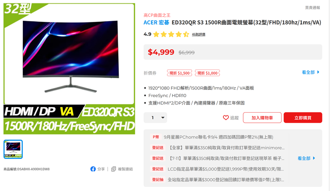This screenshot has height=191, width=330.
Task: Open the ACER 宏碁 brand link
Action: [x=157, y=22]
